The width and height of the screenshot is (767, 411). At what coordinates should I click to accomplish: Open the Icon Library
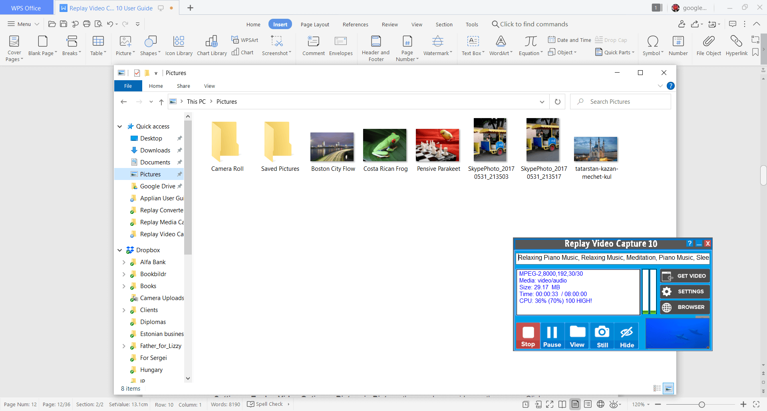[179, 45]
